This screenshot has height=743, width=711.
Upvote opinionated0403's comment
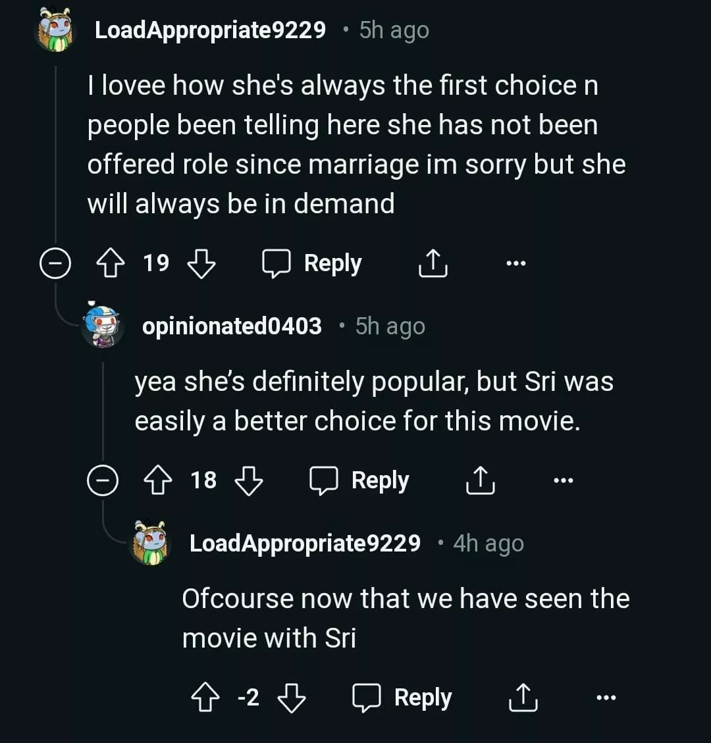pyautogui.click(x=157, y=481)
